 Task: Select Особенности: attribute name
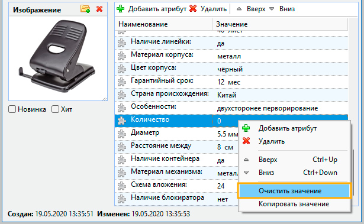153,106
